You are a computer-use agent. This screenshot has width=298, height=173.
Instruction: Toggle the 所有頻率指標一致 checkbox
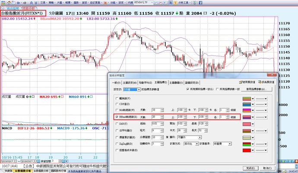point(187,89)
